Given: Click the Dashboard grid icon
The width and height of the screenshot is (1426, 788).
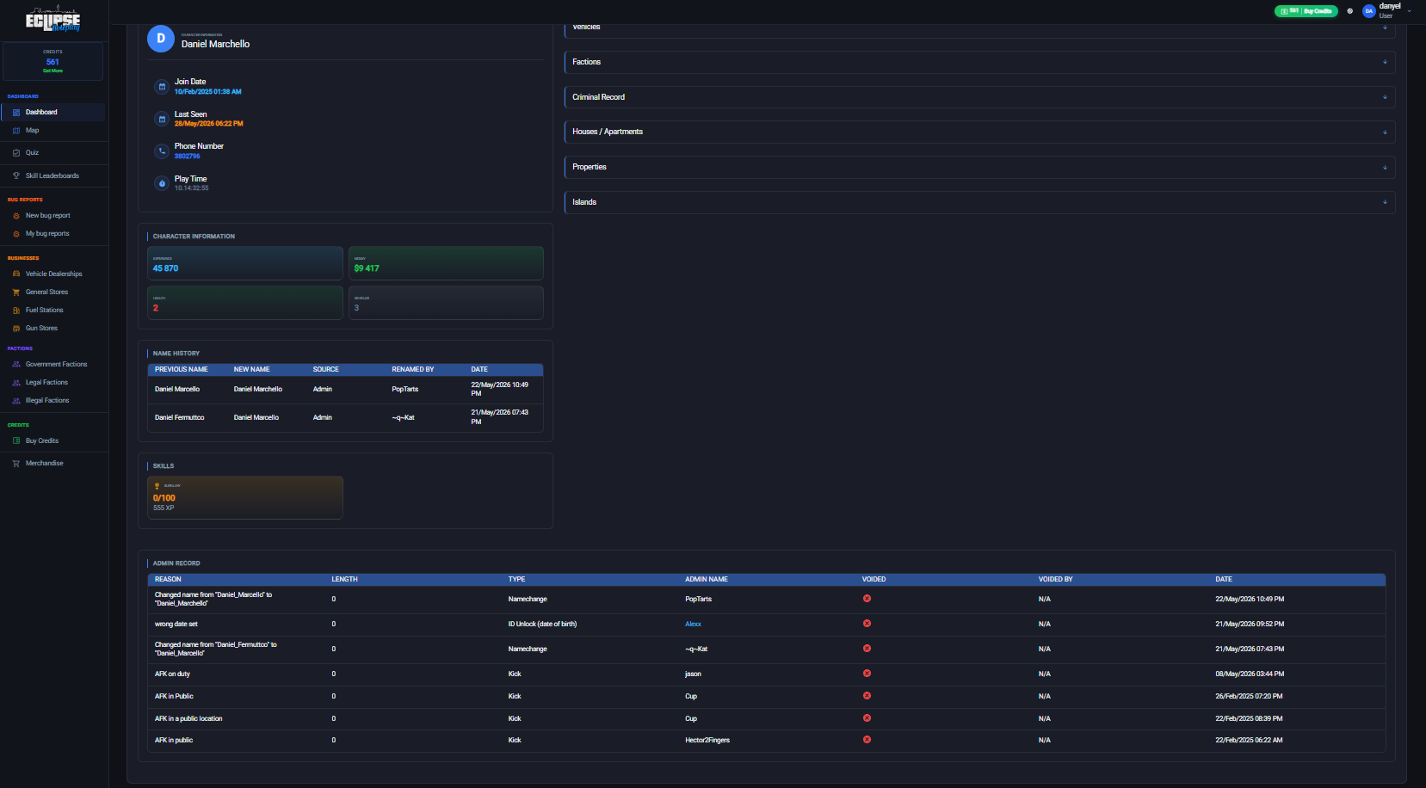Looking at the screenshot, I should pos(16,113).
